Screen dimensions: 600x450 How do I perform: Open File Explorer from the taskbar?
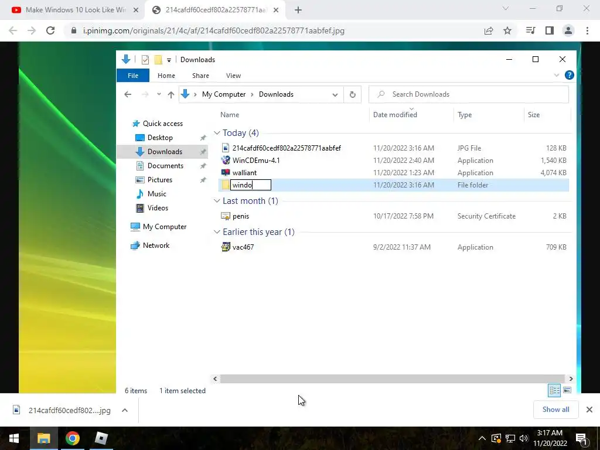point(43,438)
